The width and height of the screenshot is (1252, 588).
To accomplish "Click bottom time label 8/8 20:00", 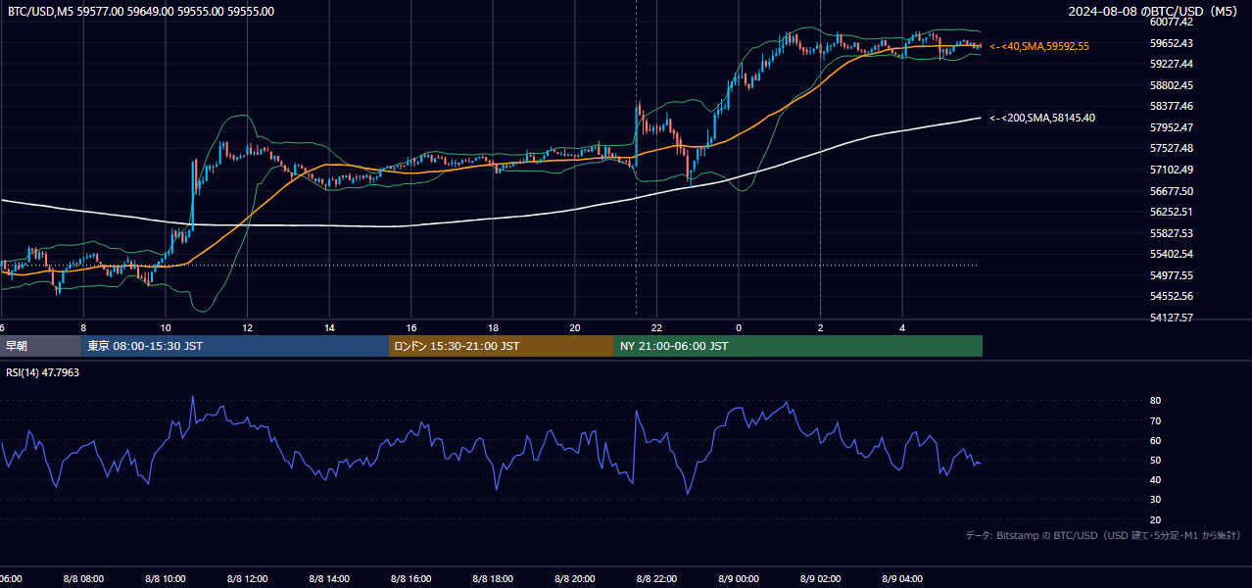I will tap(575, 579).
